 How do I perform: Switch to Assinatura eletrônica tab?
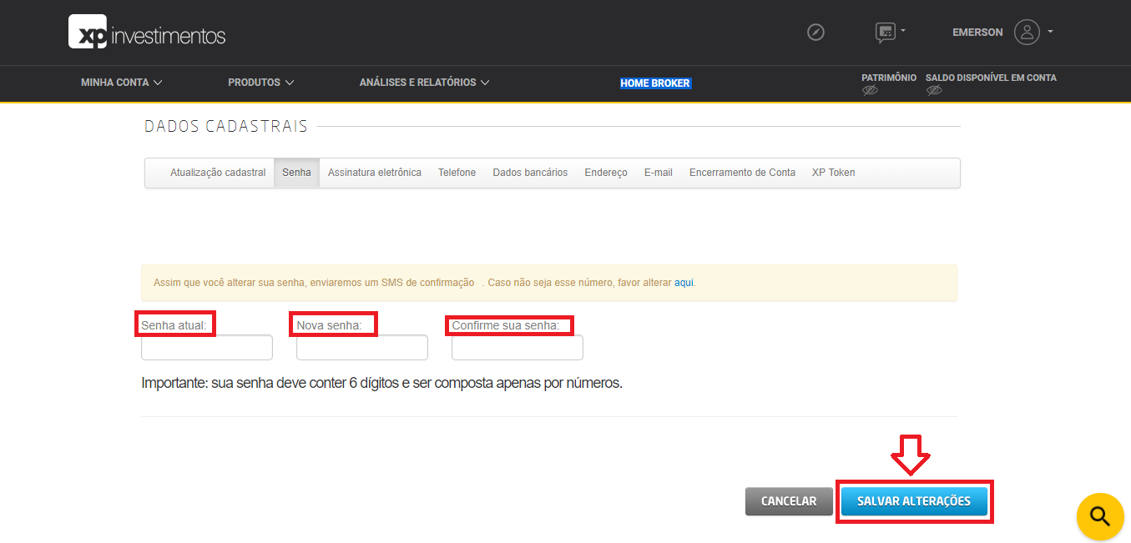point(375,173)
